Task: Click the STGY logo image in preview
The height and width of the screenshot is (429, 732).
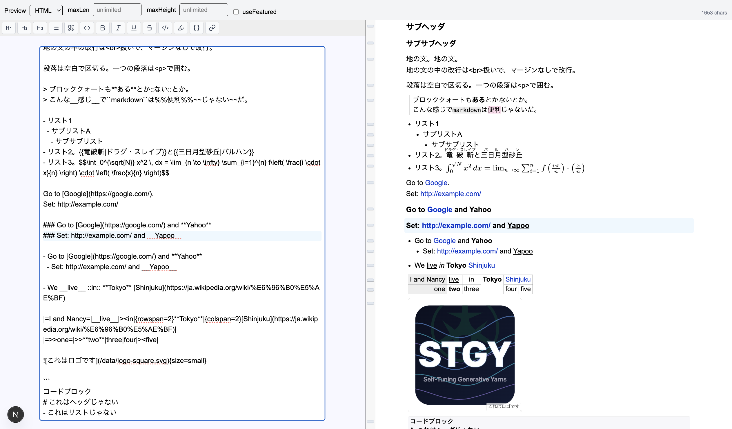Action: tap(465, 355)
